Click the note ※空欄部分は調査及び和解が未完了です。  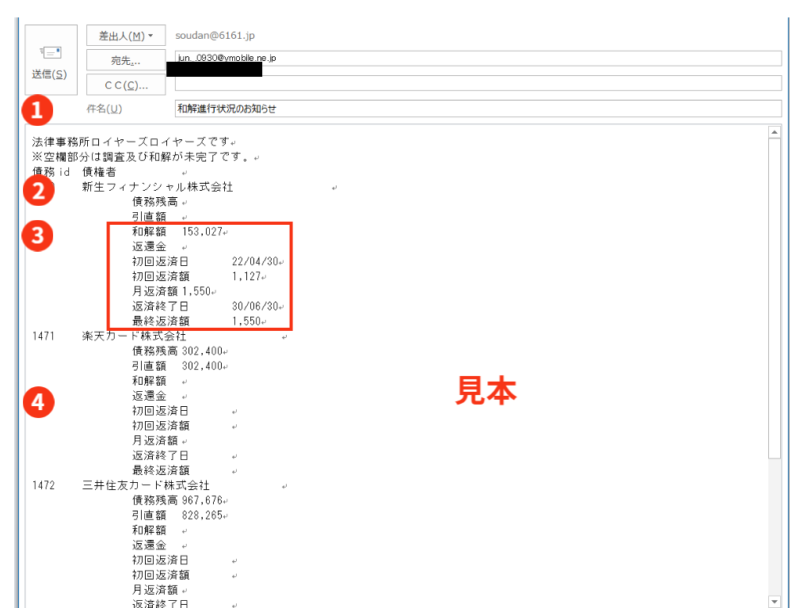coord(142,157)
